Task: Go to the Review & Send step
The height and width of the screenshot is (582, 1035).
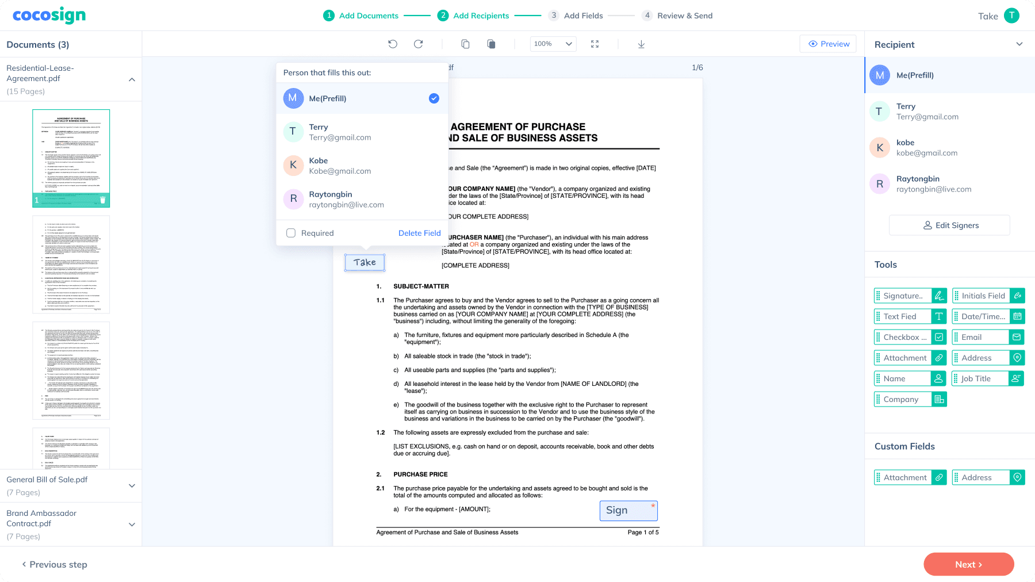Action: (677, 16)
